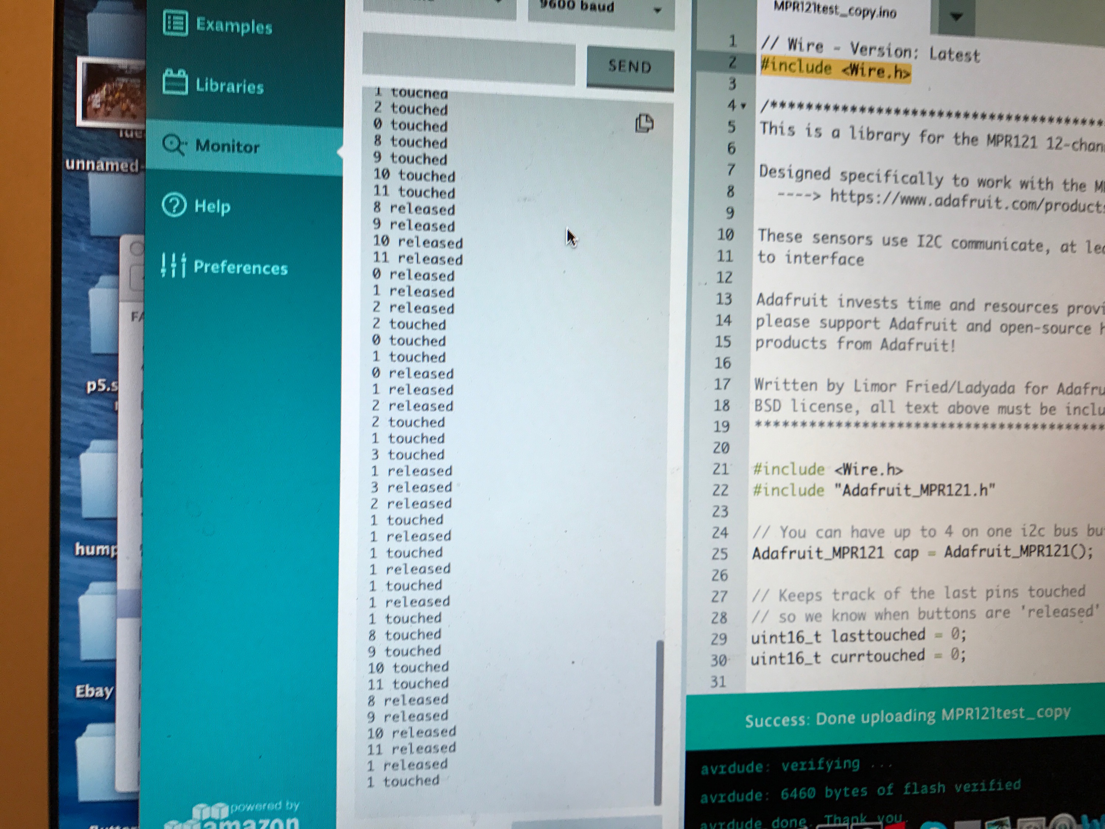
Task: Click line number 25 in gutter
Action: [720, 554]
